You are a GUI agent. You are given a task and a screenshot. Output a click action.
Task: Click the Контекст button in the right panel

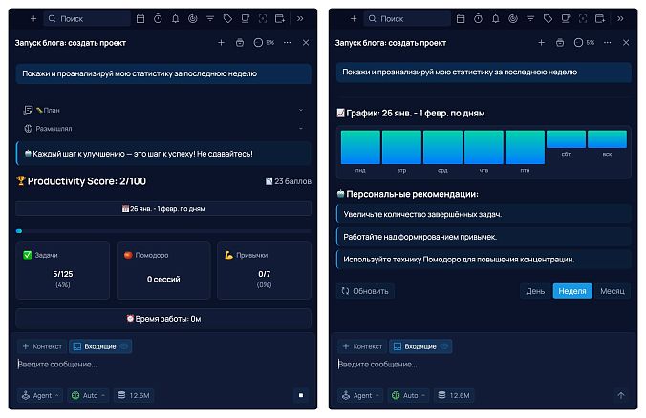click(x=362, y=346)
